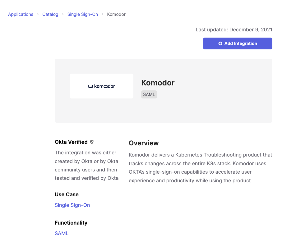
Task: Click the chevron after Applications breadcrumb
Action: point(38,14)
